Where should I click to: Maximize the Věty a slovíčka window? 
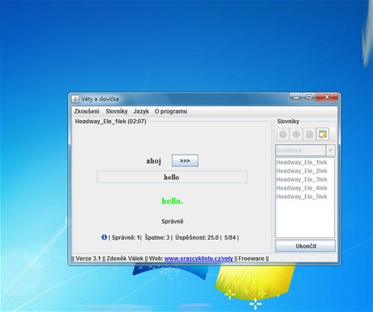coord(310,97)
